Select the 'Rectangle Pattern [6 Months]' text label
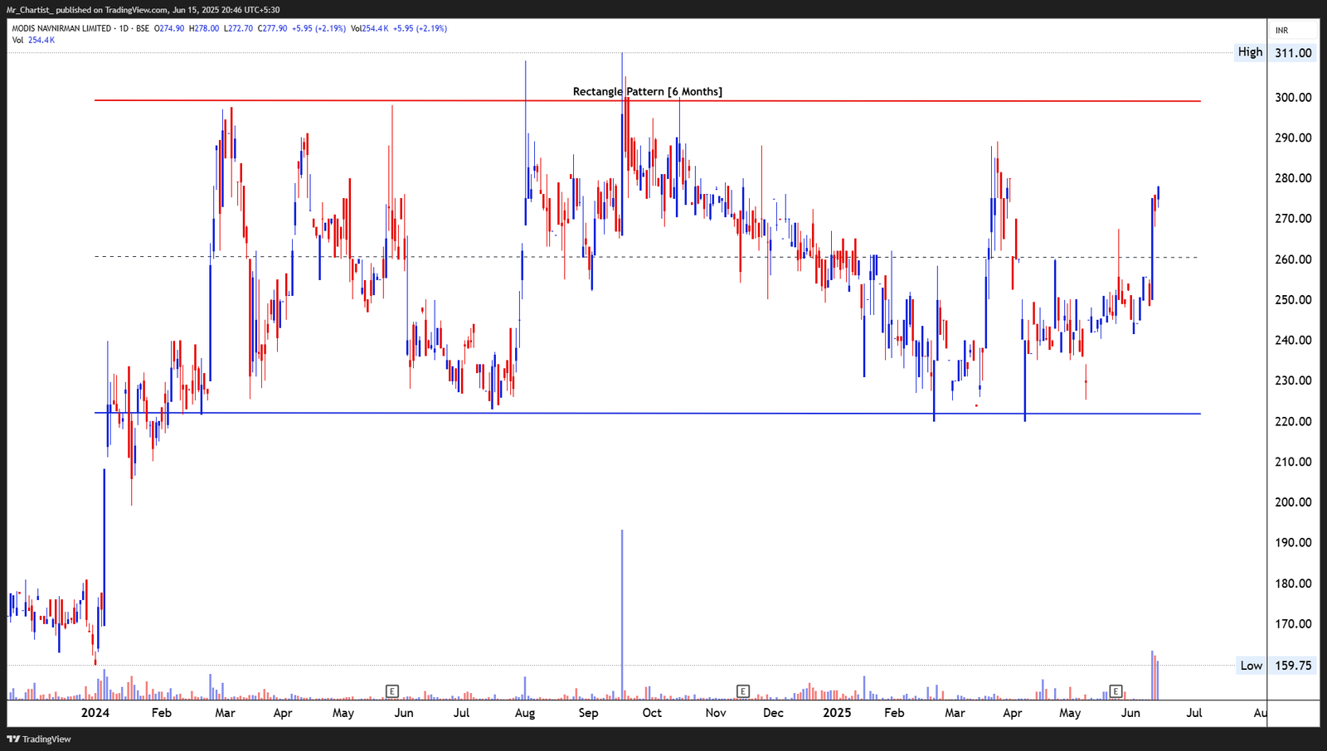Viewport: 1327px width, 751px height. [648, 91]
